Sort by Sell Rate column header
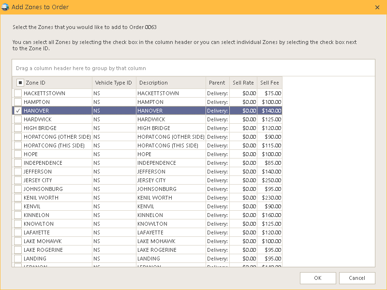This screenshot has height=290, width=387. [x=243, y=83]
